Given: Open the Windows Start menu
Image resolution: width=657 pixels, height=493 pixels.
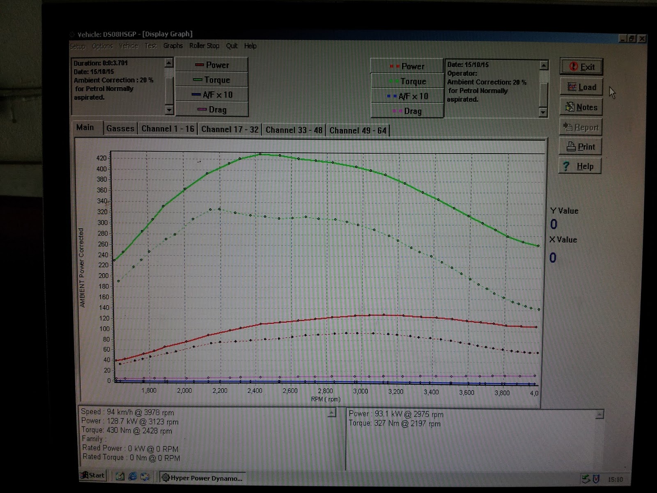Looking at the screenshot, I should tap(93, 476).
